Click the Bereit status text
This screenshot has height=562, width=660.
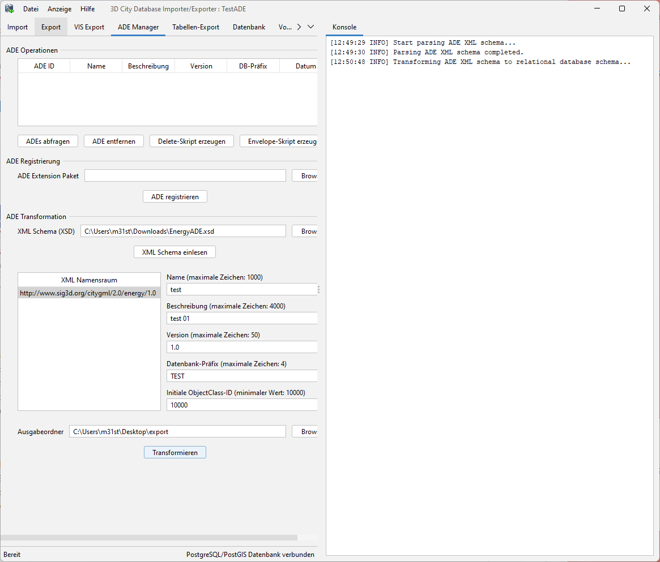tap(12, 555)
